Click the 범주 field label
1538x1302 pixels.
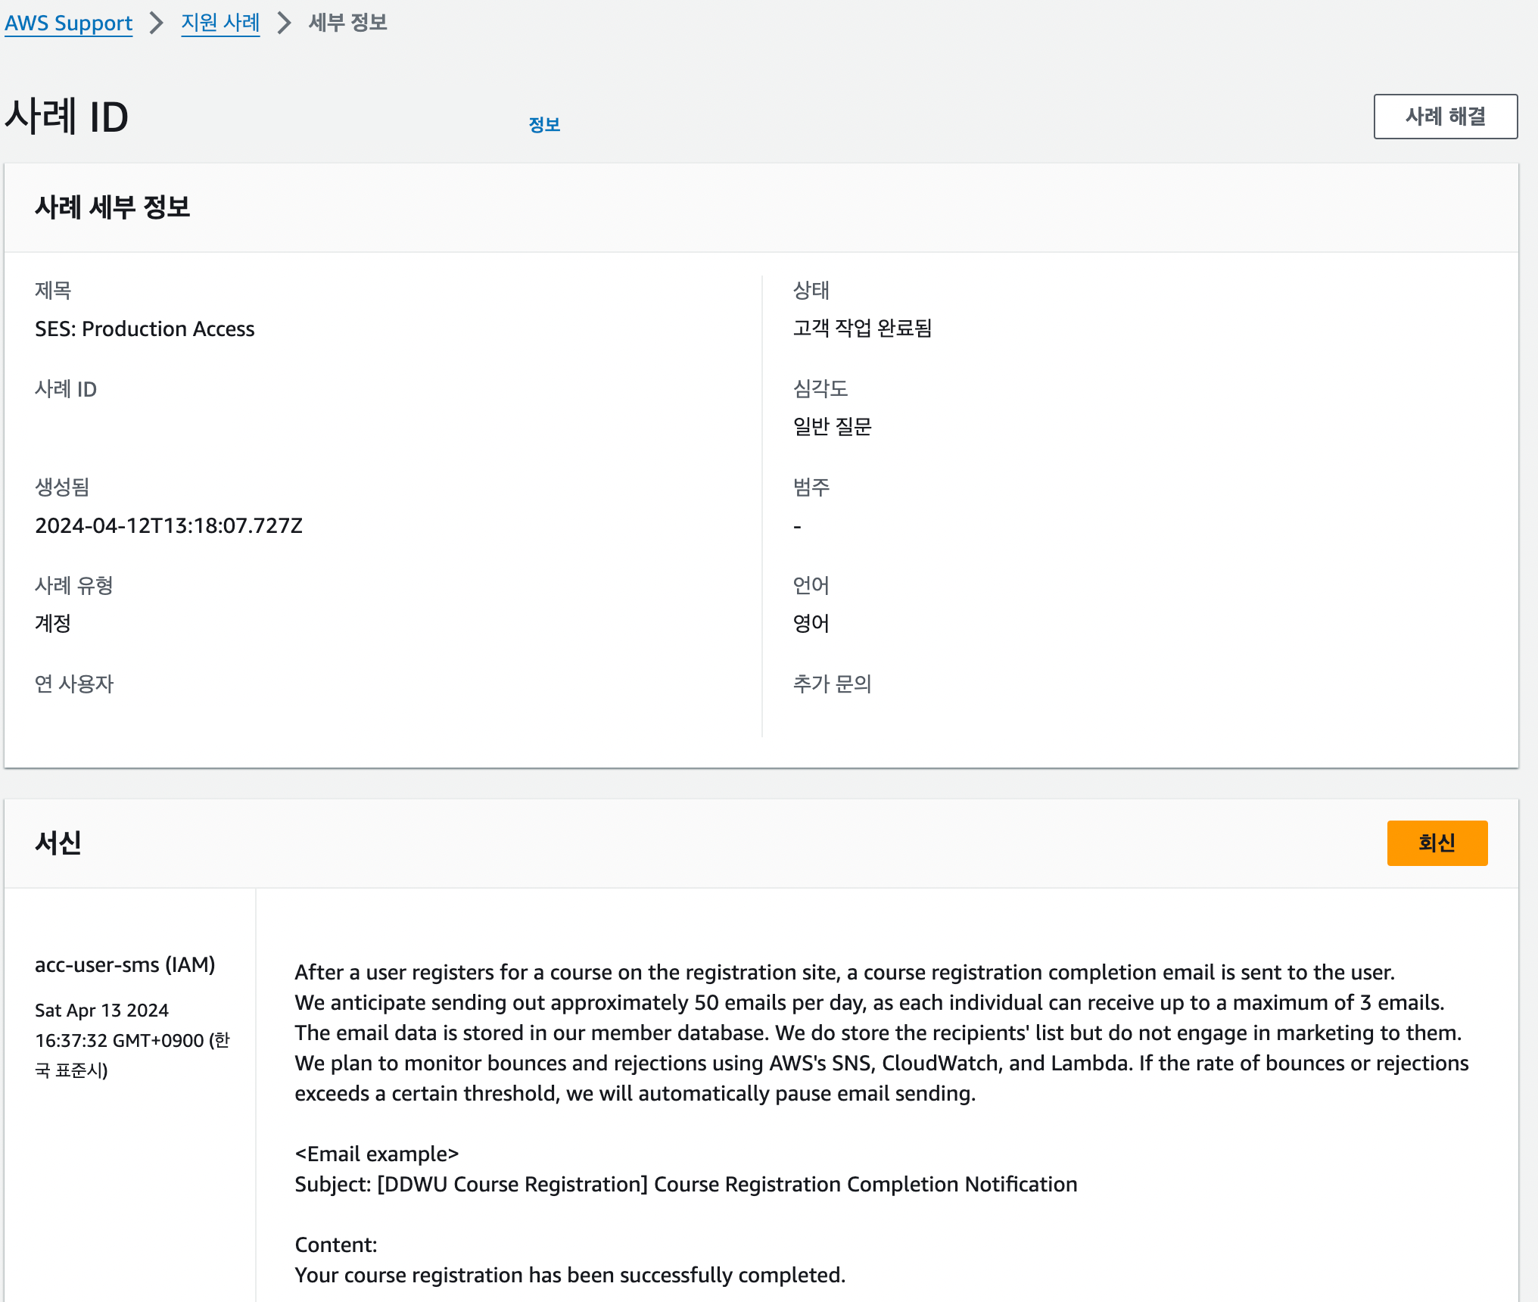(x=811, y=487)
